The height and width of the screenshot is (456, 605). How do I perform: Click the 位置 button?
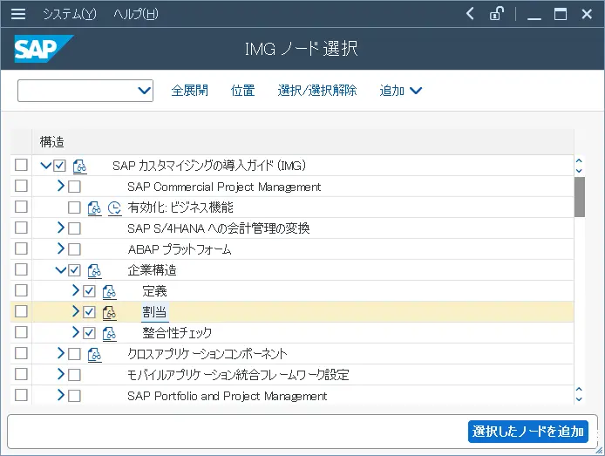coord(242,91)
